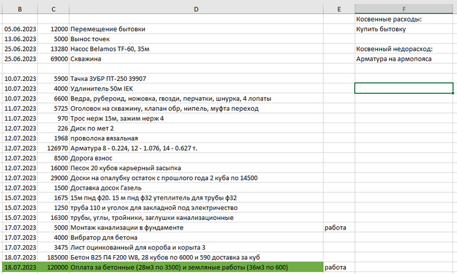Select column C header
Screen dimensions: 457x274
pyautogui.click(x=53, y=8)
